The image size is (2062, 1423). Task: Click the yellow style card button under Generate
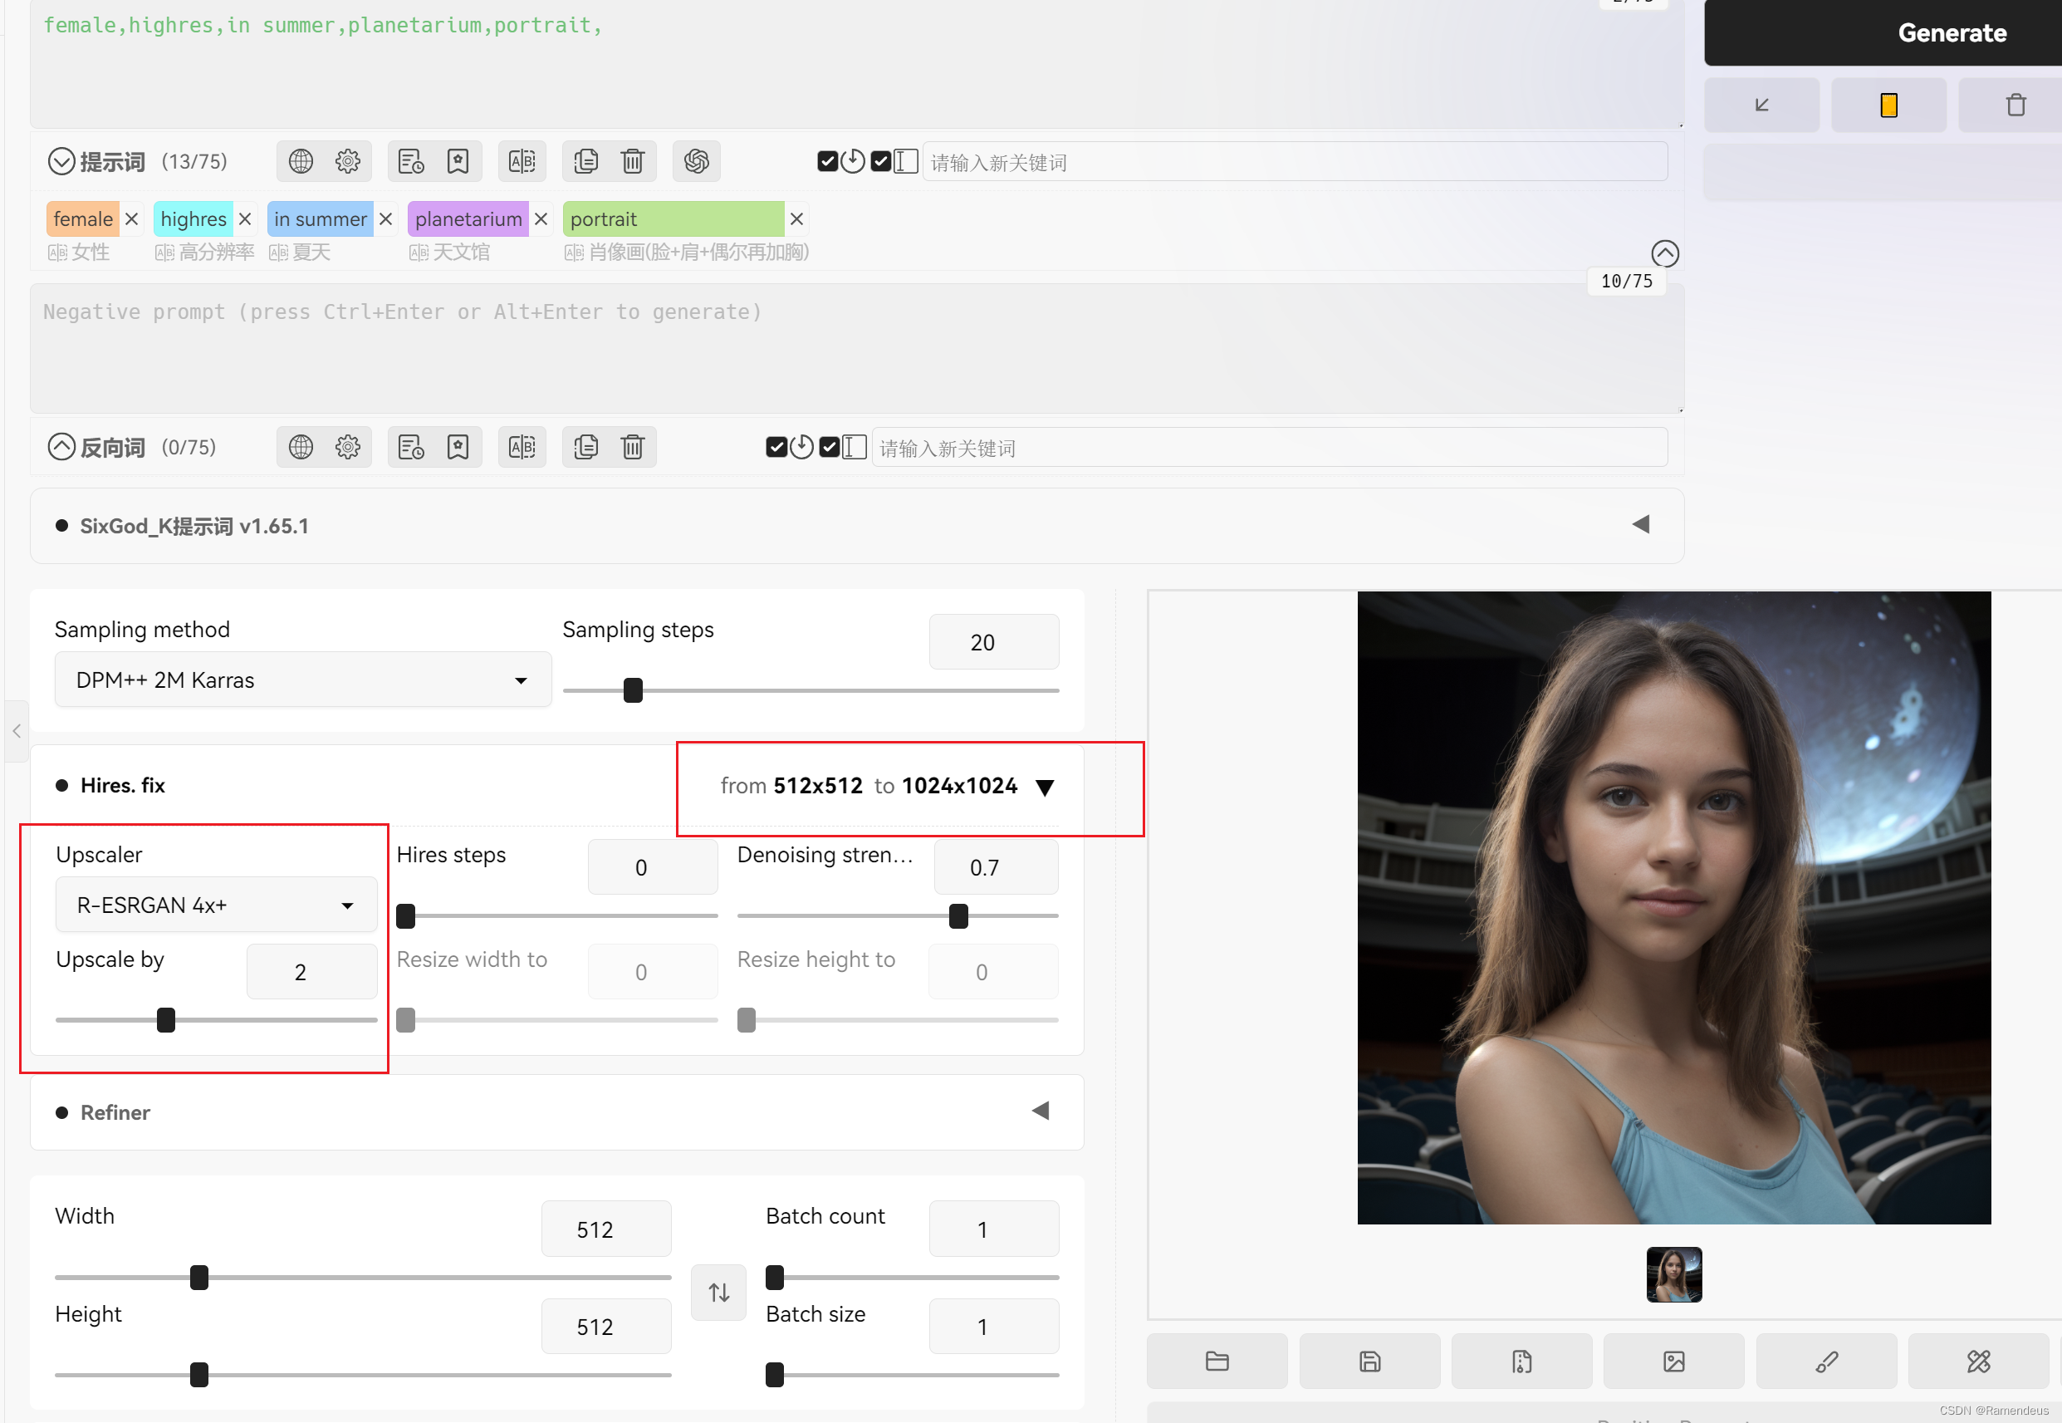[x=1888, y=105]
